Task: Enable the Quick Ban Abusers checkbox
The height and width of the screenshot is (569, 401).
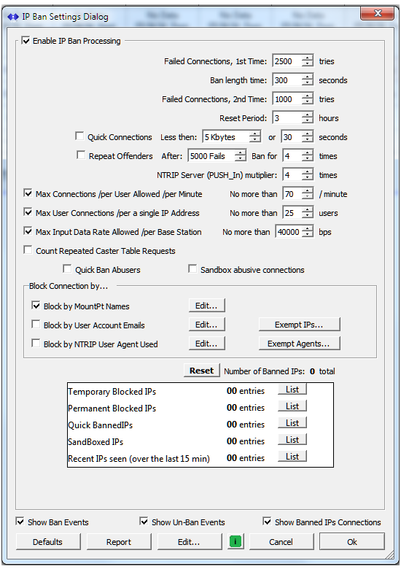Action: pos(67,269)
